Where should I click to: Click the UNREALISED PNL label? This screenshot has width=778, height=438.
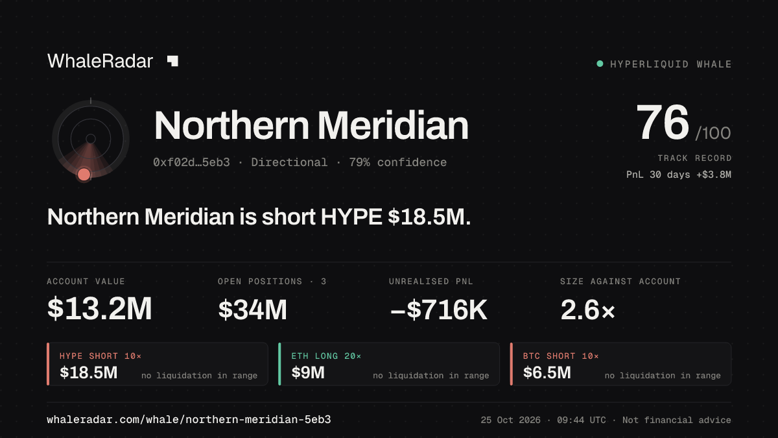coord(430,282)
